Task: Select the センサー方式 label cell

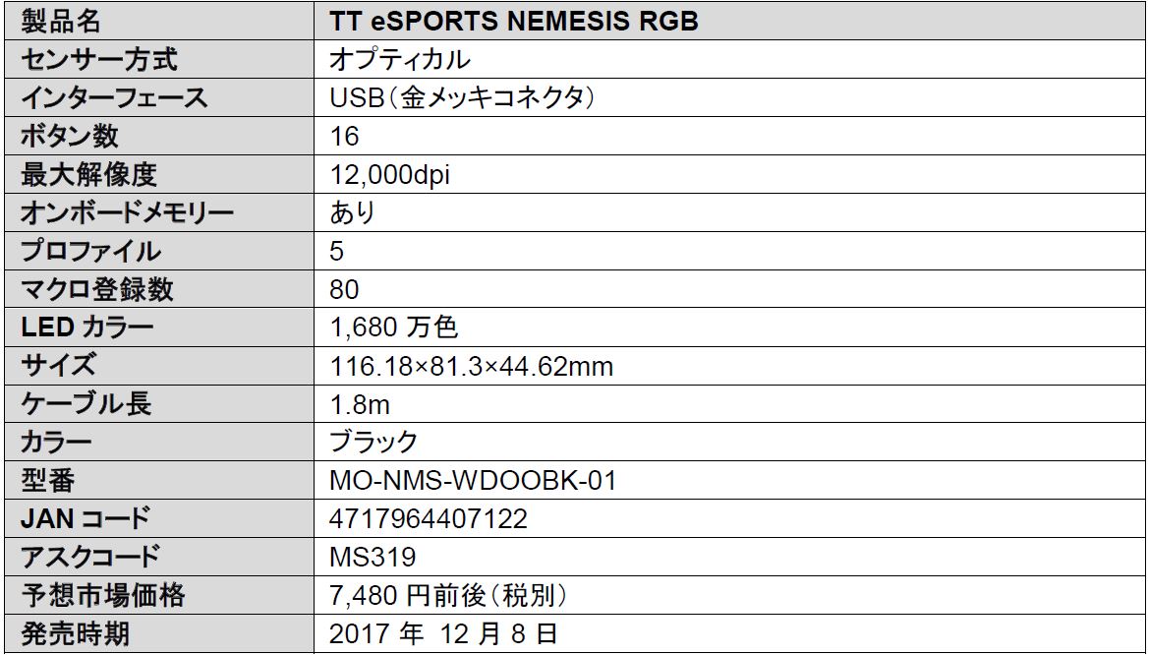Action: click(x=99, y=59)
